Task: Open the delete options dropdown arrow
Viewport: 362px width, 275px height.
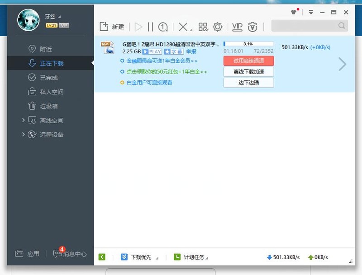Action: pos(190,28)
